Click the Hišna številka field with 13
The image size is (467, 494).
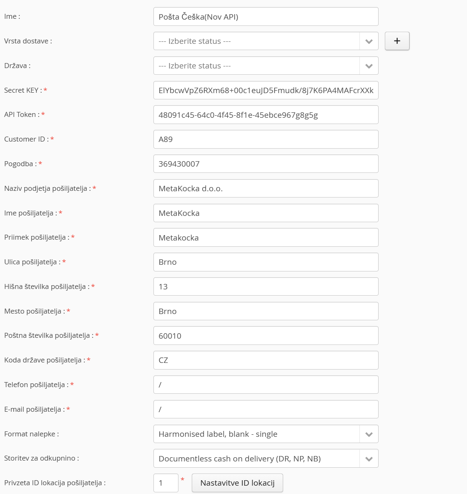[266, 287]
